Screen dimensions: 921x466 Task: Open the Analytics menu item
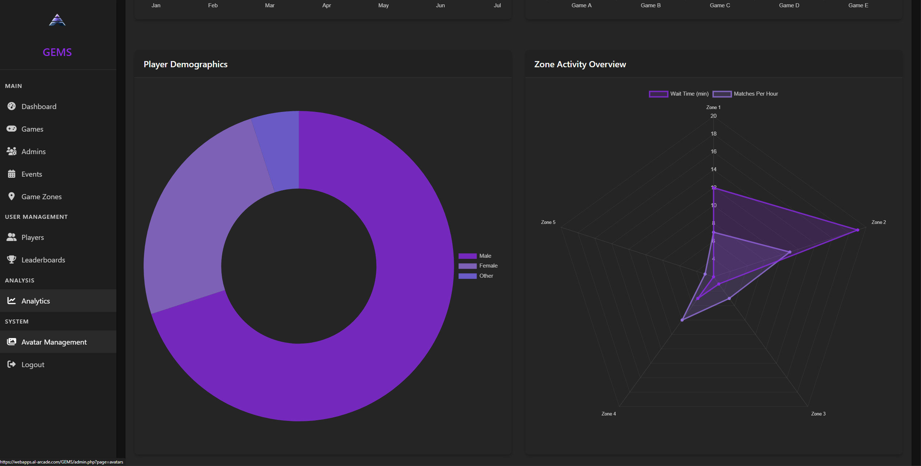pyautogui.click(x=36, y=301)
